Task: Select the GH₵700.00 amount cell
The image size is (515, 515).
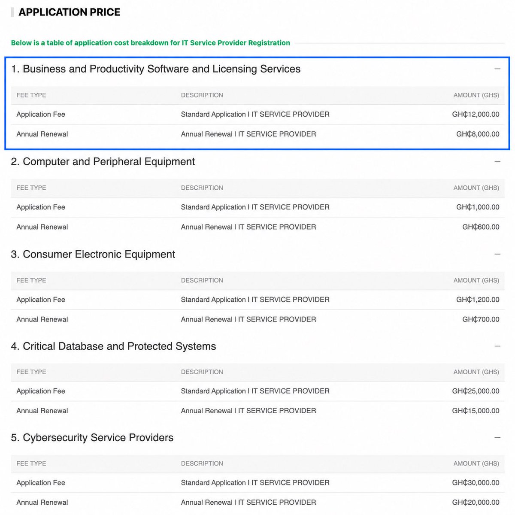Action: click(x=481, y=319)
